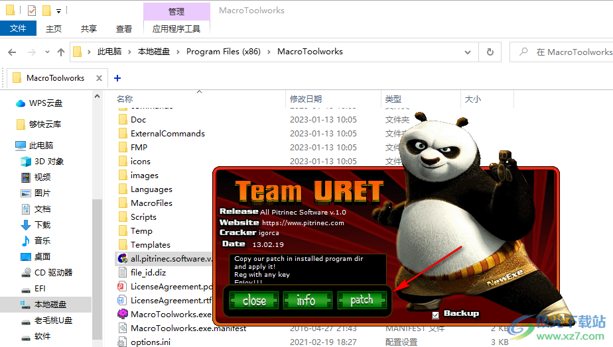613x347 pixels.
Task: Add a new folder tab
Action: (x=117, y=78)
